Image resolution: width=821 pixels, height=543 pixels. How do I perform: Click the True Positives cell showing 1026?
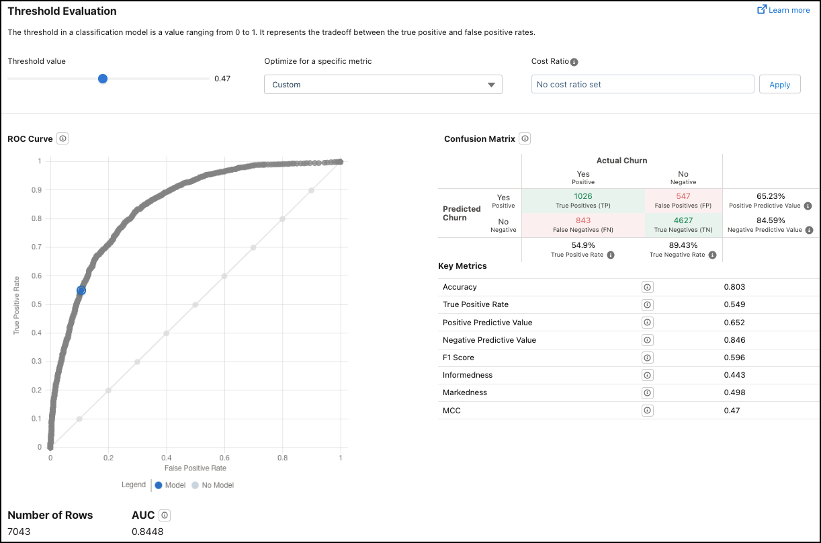click(582, 200)
